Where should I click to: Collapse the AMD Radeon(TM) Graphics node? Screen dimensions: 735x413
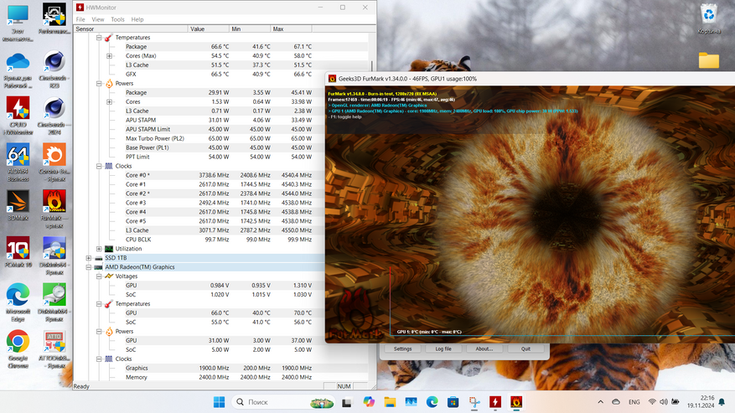pyautogui.click(x=89, y=267)
